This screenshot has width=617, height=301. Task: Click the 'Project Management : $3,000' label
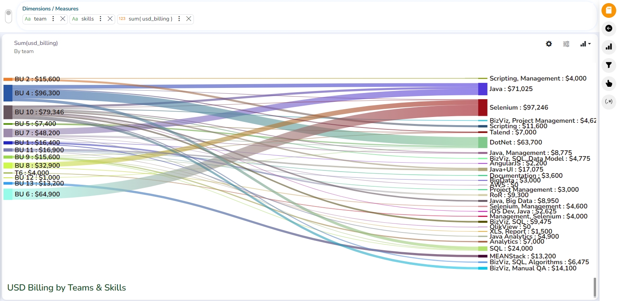pos(534,189)
